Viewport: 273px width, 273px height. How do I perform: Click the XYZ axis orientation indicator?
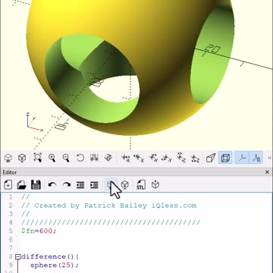click(x=34, y=123)
